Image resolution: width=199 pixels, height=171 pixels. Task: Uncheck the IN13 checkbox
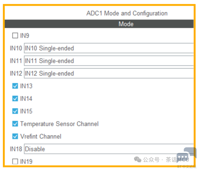tap(15, 86)
